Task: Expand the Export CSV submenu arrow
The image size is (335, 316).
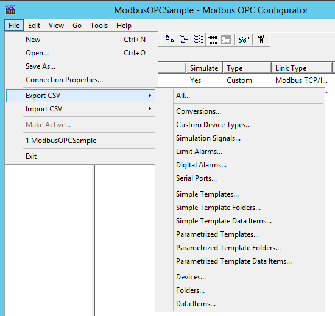Action: pos(150,96)
